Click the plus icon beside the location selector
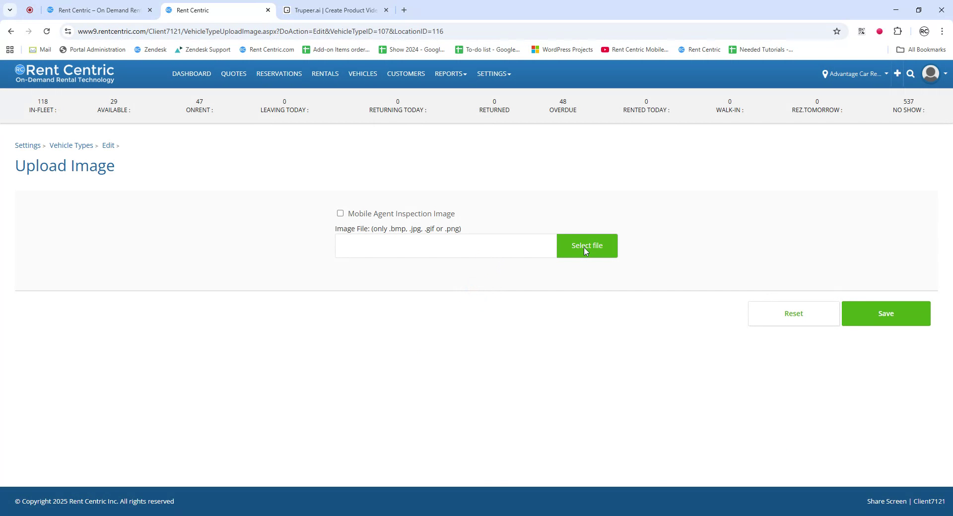This screenshot has height=516, width=953. 897,73
